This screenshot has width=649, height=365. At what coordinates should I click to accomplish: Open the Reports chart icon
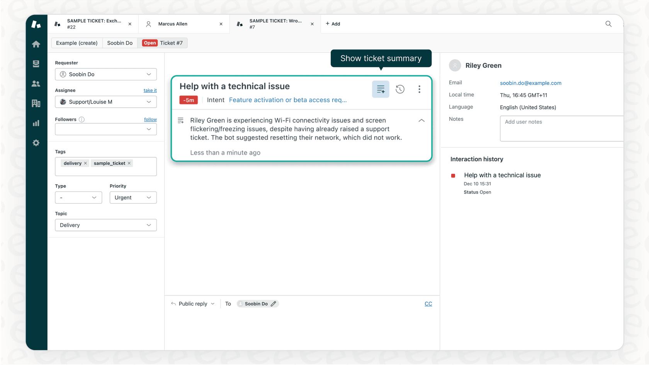click(36, 123)
